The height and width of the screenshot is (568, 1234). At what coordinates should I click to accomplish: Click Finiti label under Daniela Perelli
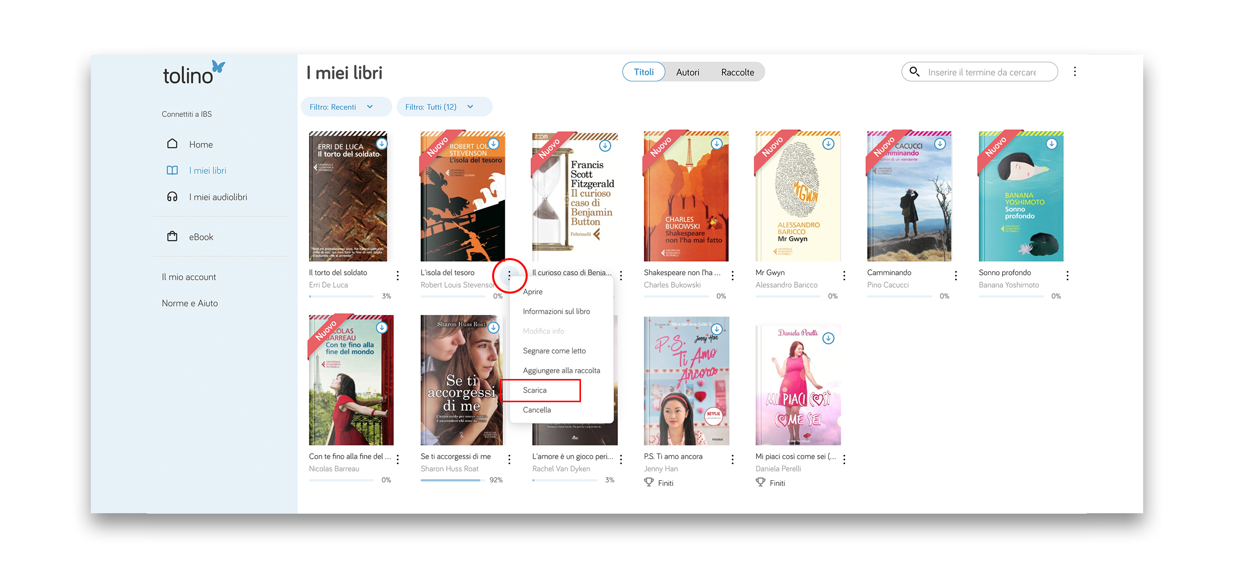click(x=777, y=483)
